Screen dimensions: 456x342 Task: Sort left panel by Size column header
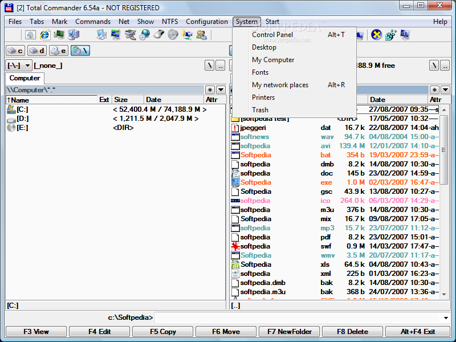point(128,100)
